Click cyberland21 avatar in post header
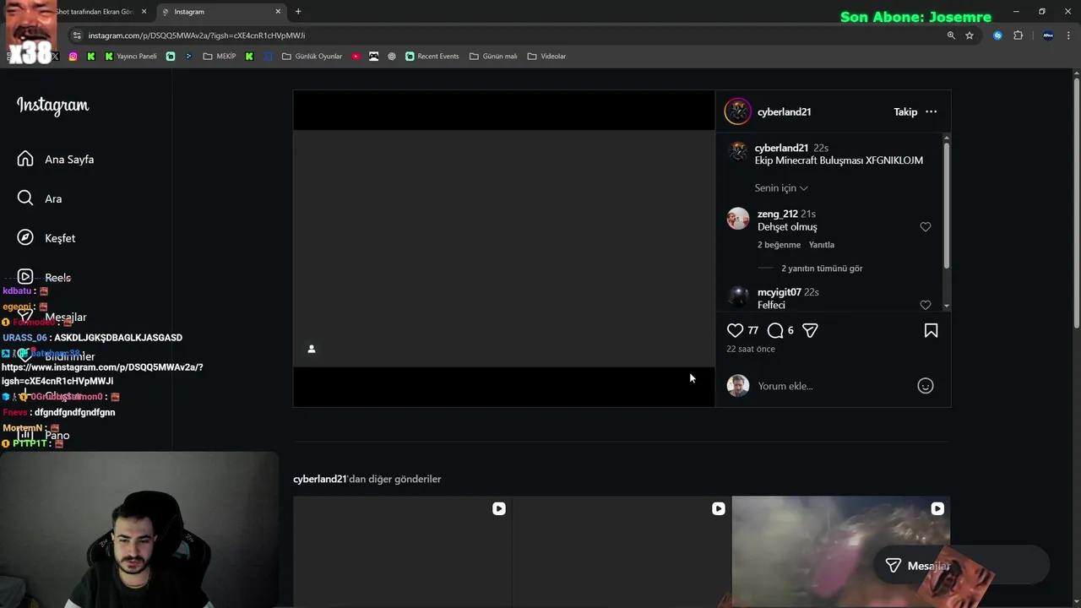 (x=737, y=111)
